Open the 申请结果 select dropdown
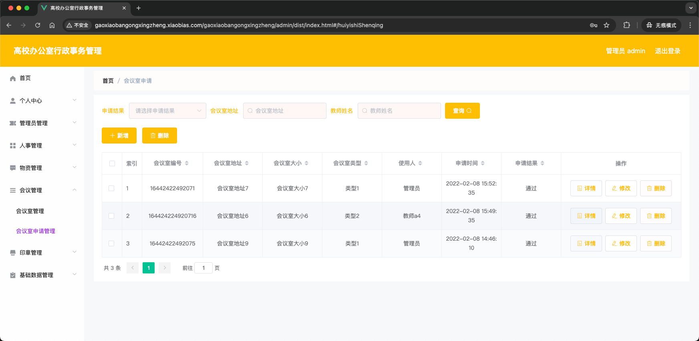 (x=167, y=111)
